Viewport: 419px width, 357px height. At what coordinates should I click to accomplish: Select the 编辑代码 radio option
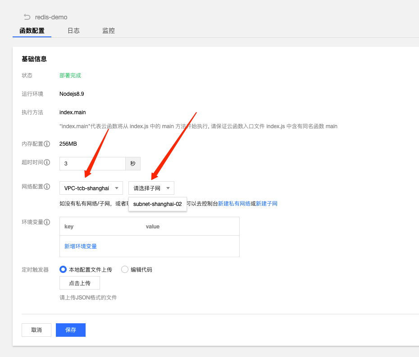pos(125,269)
